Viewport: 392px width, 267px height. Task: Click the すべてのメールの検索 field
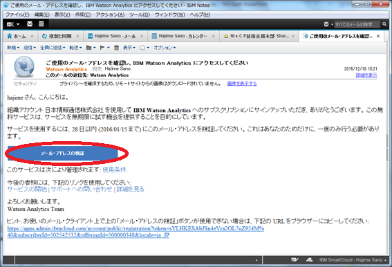coord(357,24)
